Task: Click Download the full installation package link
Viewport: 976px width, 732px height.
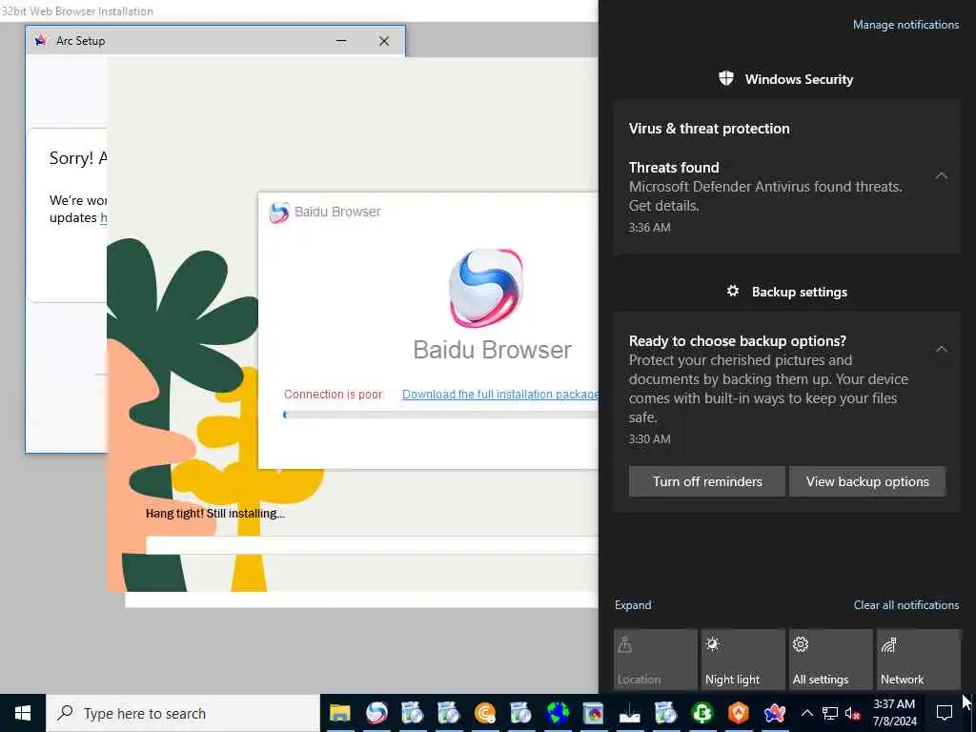Action: tap(499, 394)
